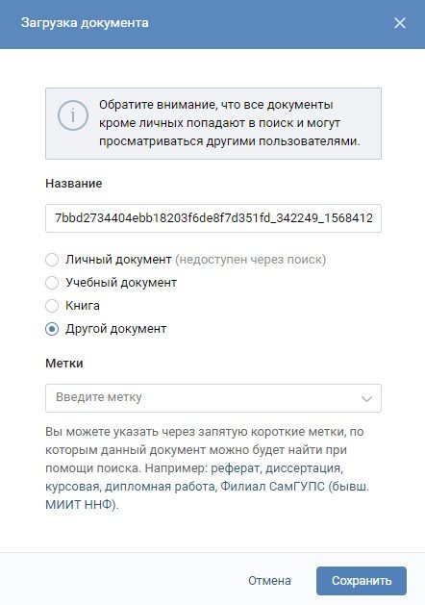Click the Другой документ option label text
Viewport: 425px width, 605px height.
click(115, 329)
